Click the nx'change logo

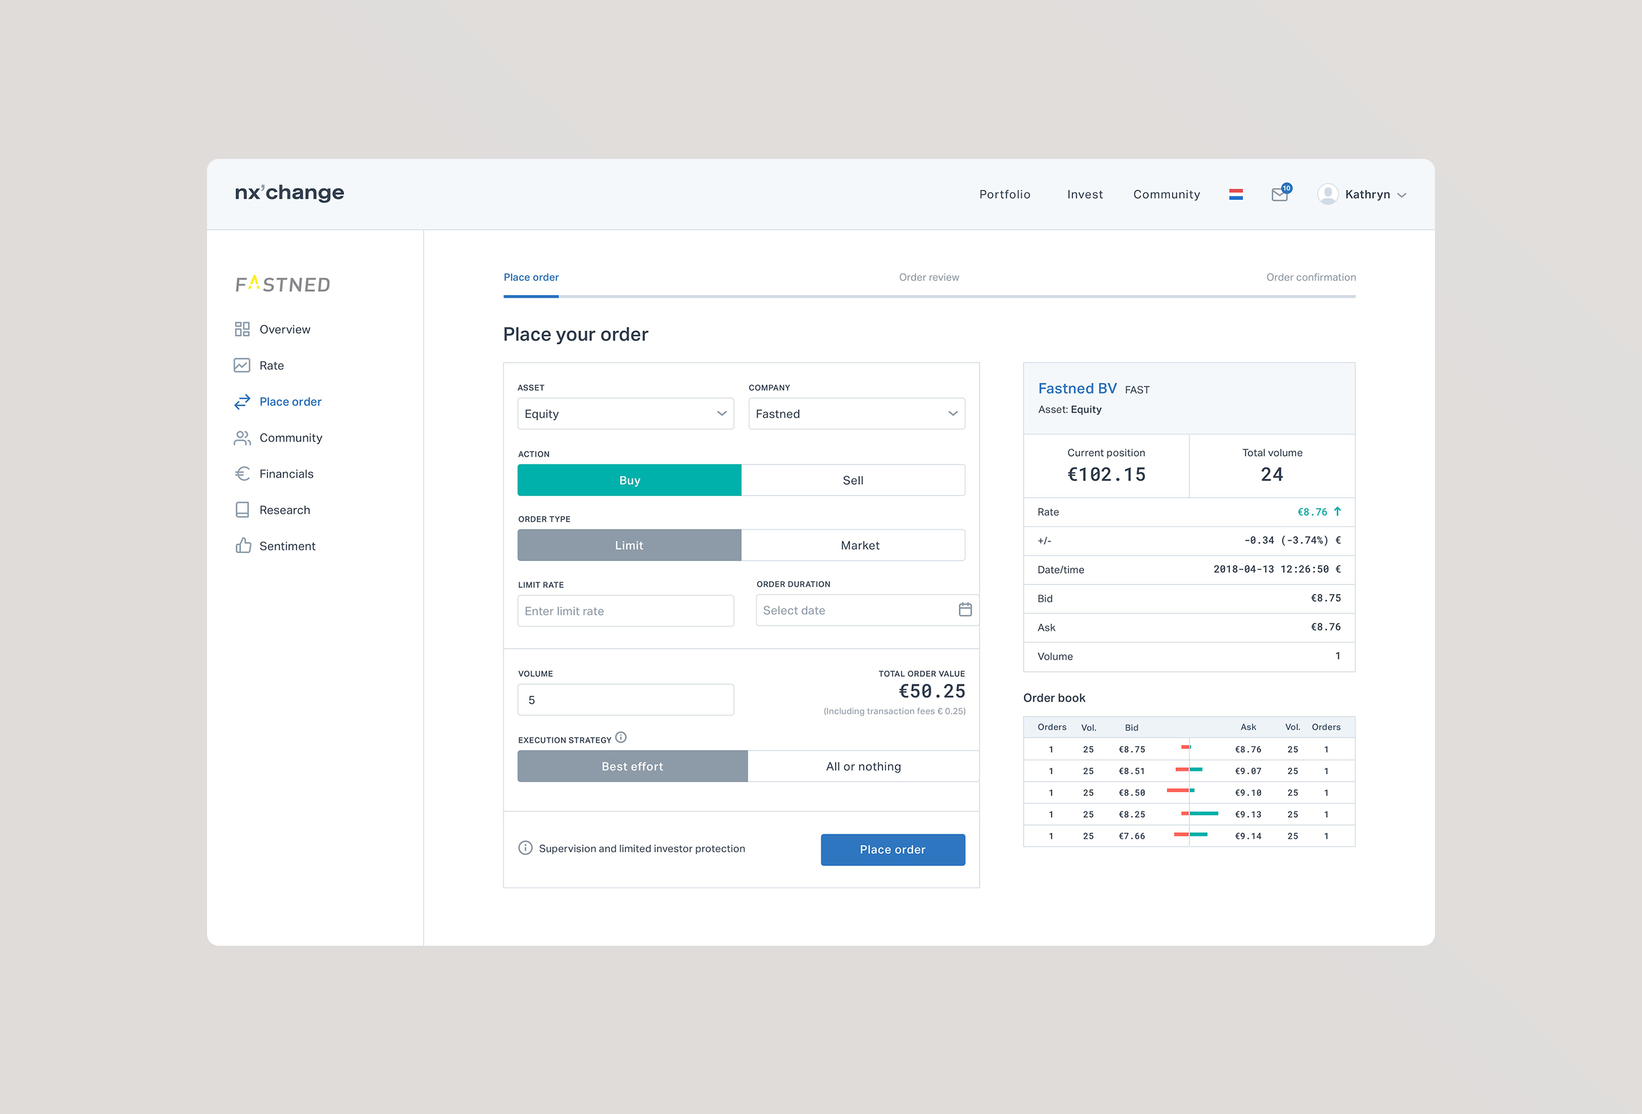pyautogui.click(x=289, y=192)
